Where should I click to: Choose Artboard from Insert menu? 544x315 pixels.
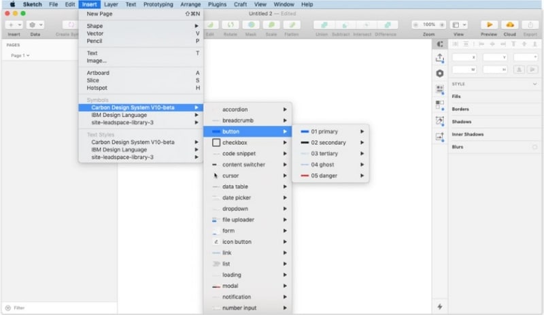click(141, 73)
